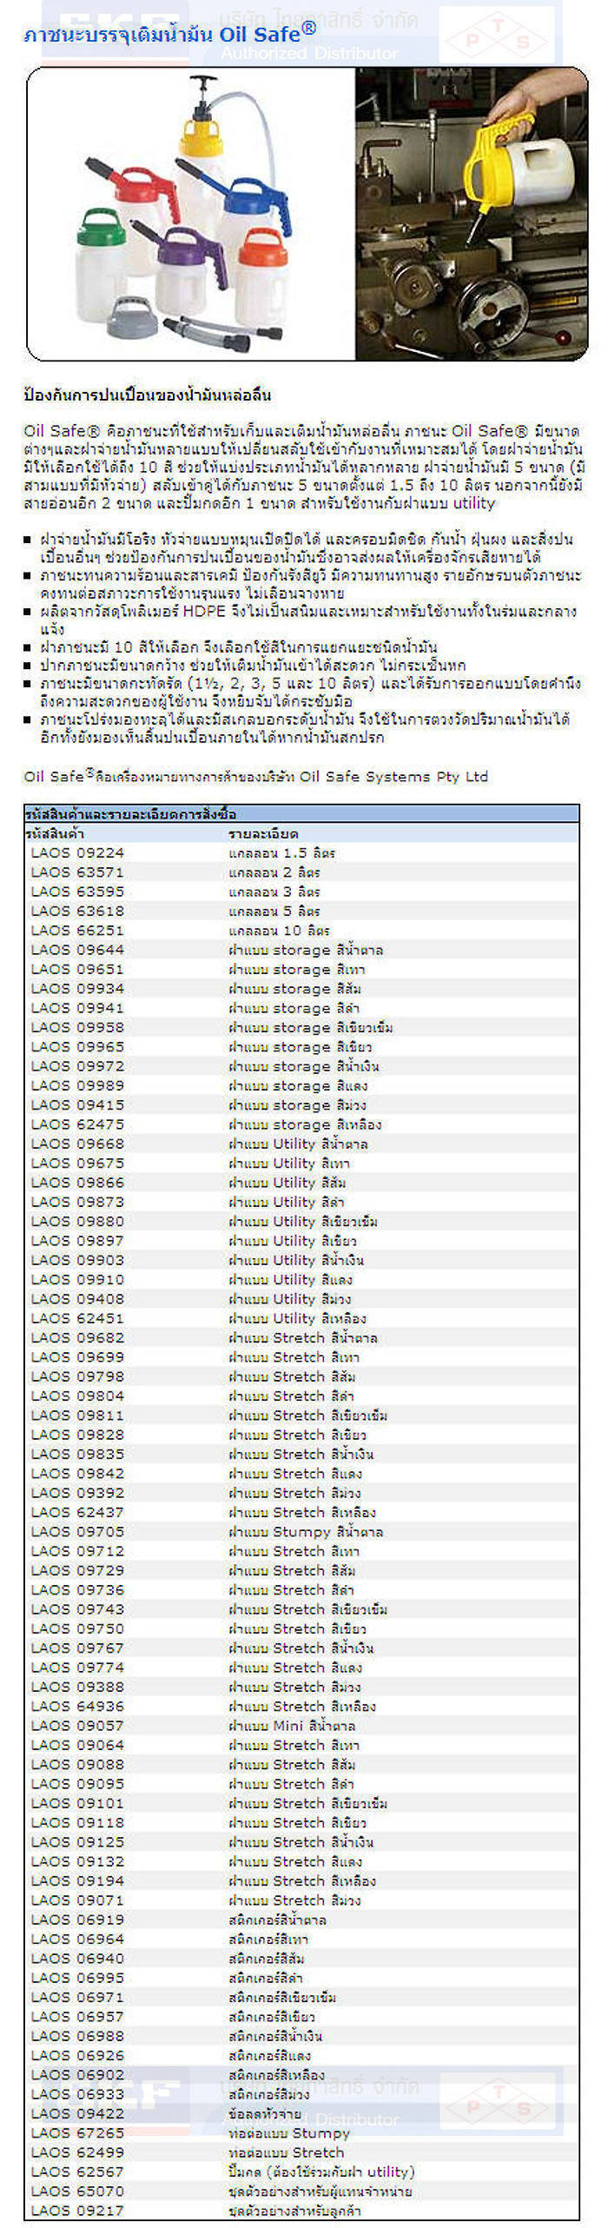Select product code LAOS 06940
Viewport: 608px width, 2228px height.
(x=77, y=1959)
